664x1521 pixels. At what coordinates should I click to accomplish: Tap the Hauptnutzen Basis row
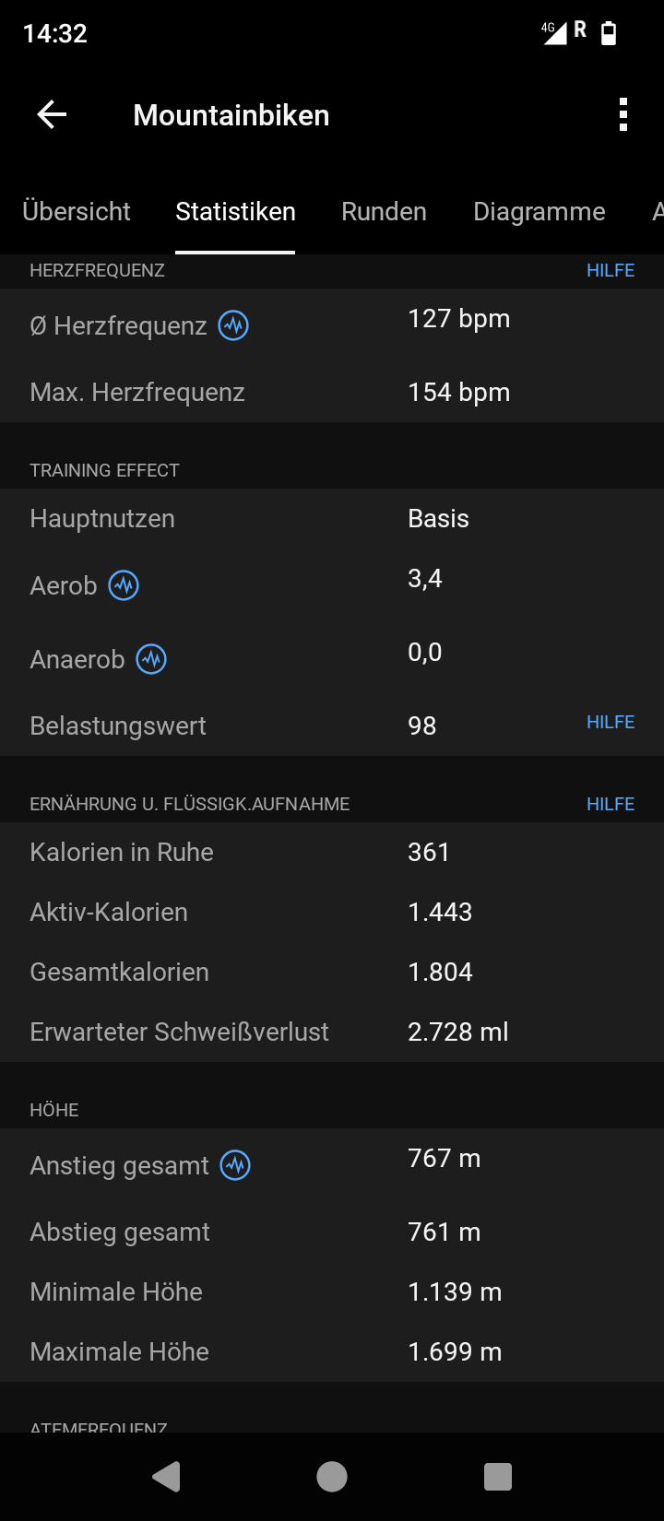332,518
